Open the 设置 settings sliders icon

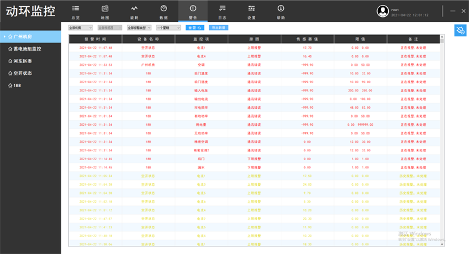click(251, 8)
